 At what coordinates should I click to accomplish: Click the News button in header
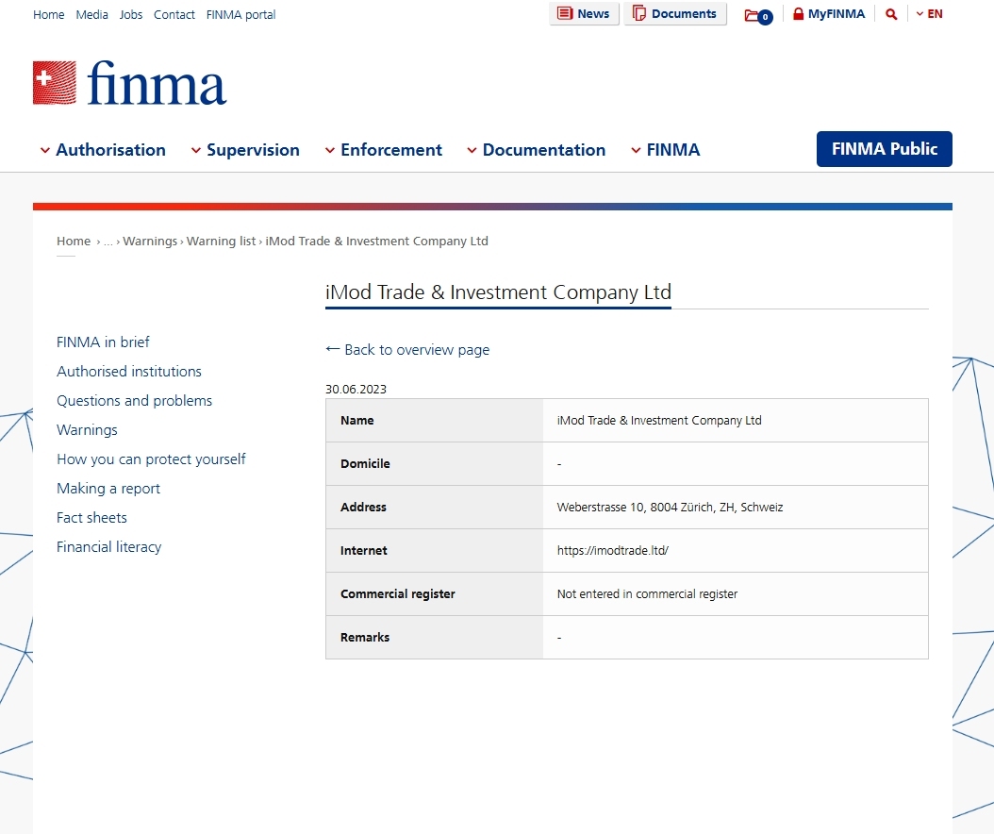[x=584, y=14]
